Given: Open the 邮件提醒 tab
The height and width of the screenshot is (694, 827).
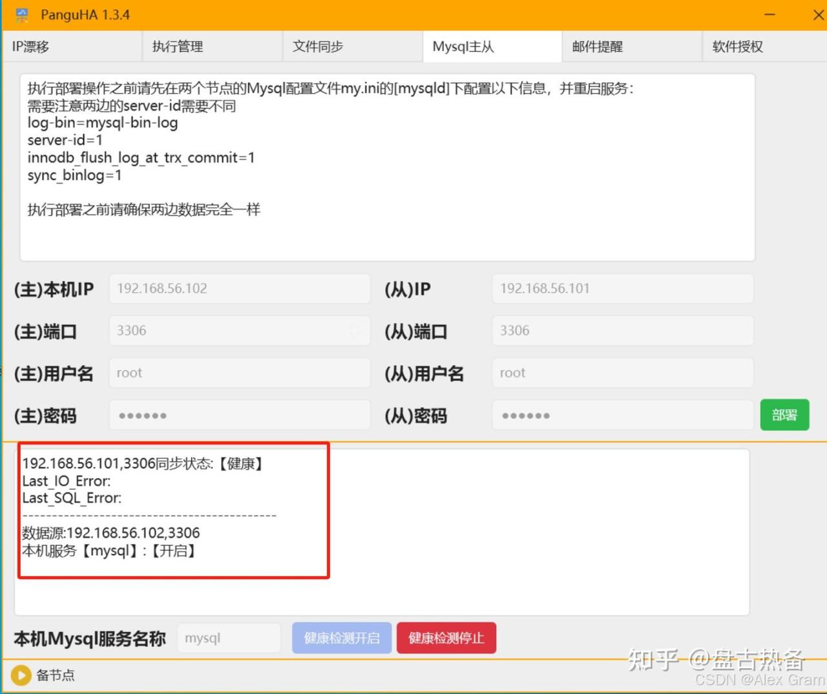Looking at the screenshot, I should click(x=632, y=47).
